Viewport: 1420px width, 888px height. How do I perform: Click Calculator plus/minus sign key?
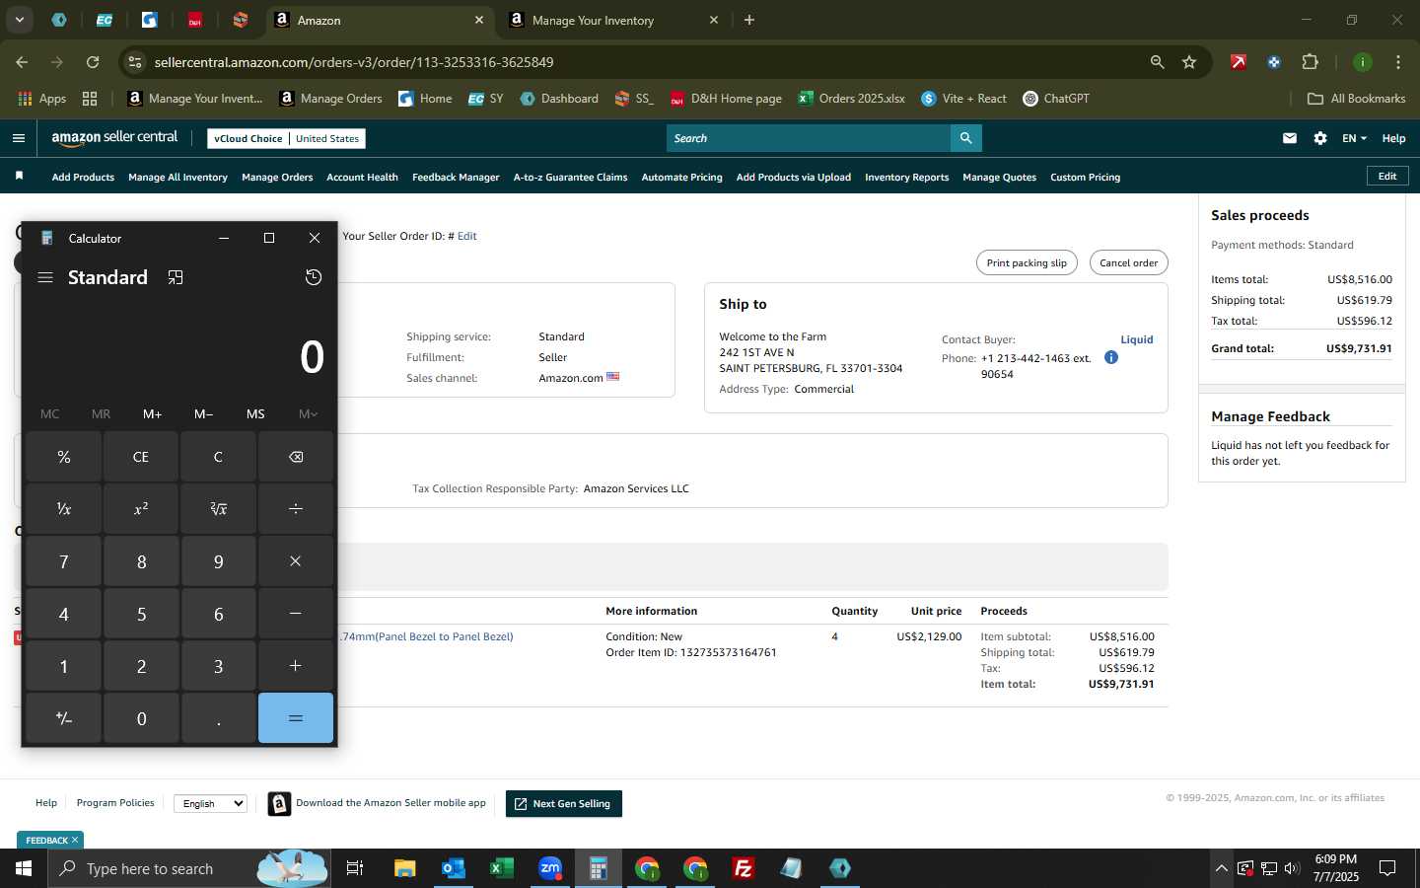pyautogui.click(x=64, y=718)
